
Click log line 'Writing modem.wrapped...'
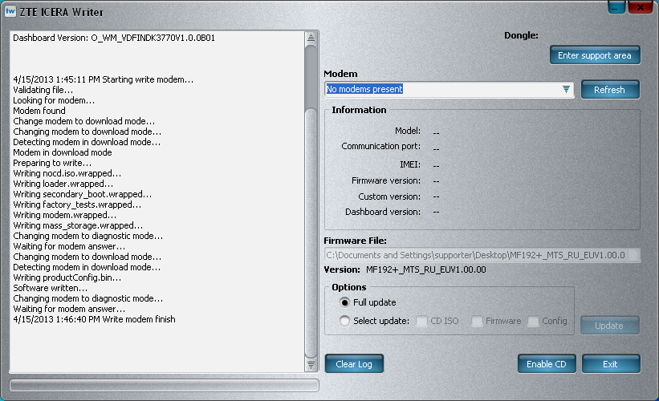(65, 215)
